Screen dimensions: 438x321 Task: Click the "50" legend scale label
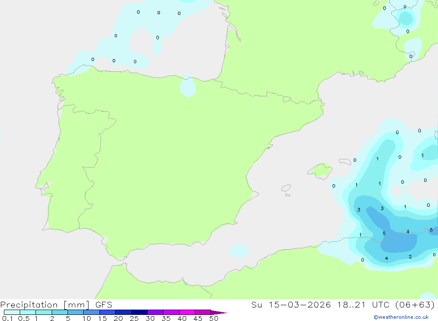tap(214, 318)
